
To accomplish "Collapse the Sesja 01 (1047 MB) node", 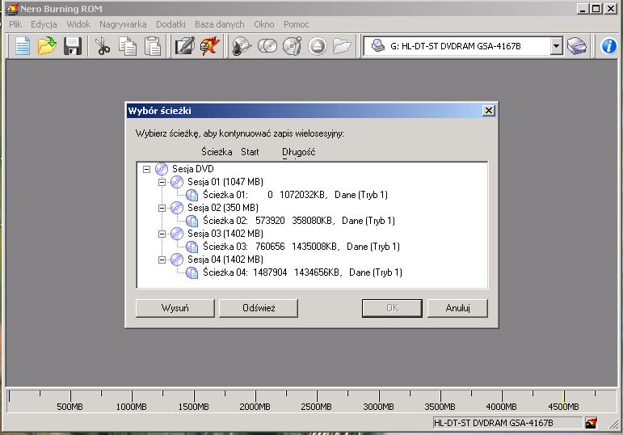I will [x=162, y=183].
